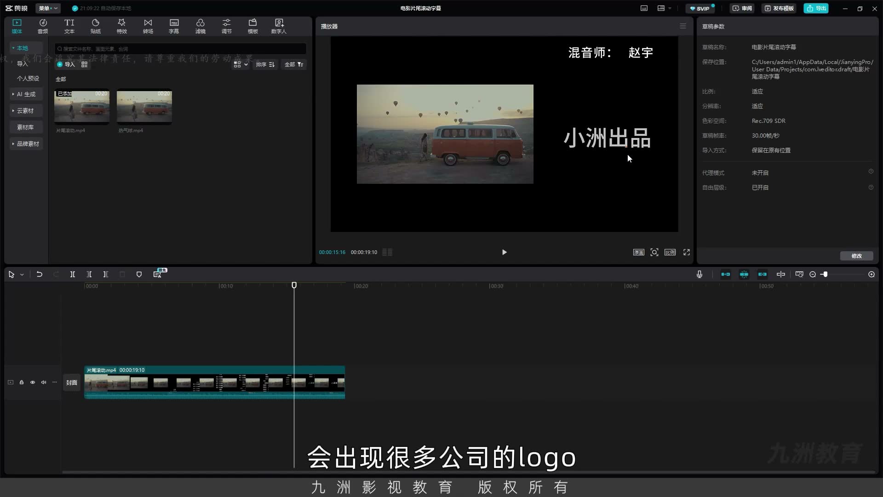883x497 pixels.
Task: Adjust the timeline zoom slider handle
Action: 826,274
